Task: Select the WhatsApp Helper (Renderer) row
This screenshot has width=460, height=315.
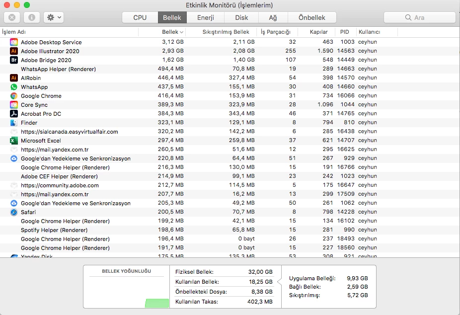Action: point(230,69)
